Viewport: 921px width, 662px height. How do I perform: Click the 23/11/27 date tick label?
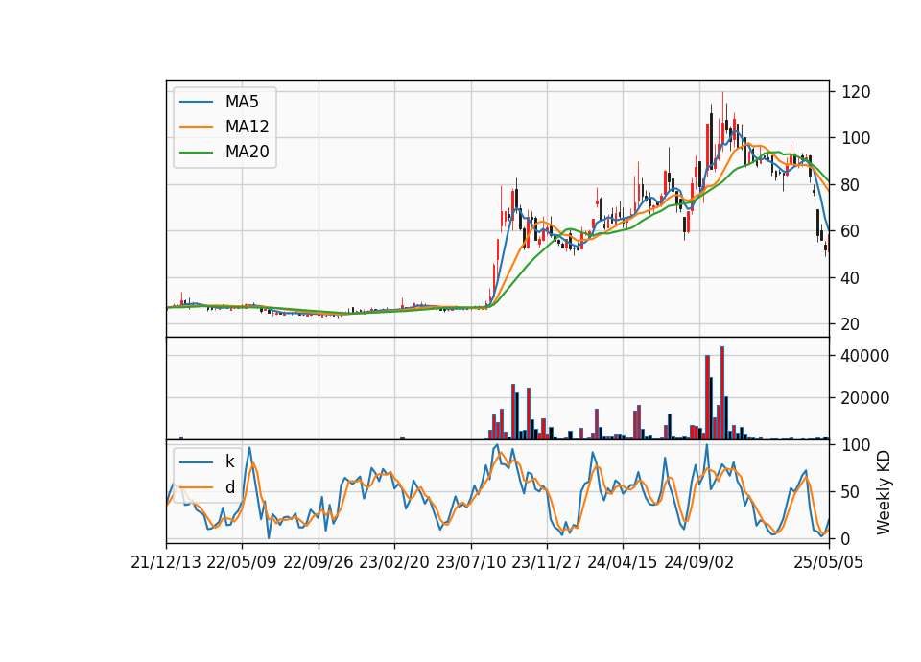coord(547,562)
